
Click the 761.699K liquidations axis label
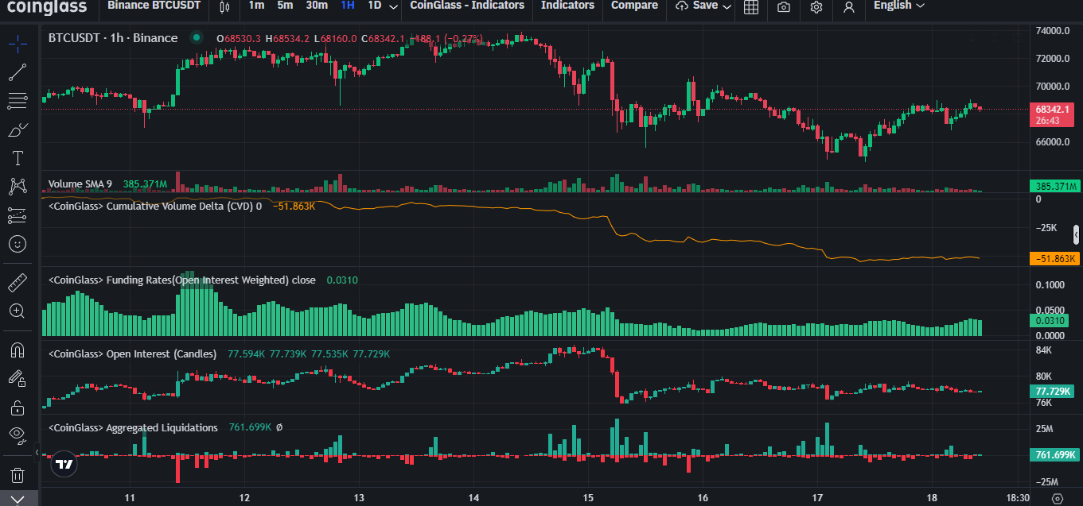pos(1054,455)
